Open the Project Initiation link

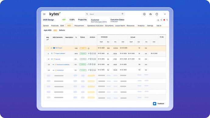click(x=60, y=54)
